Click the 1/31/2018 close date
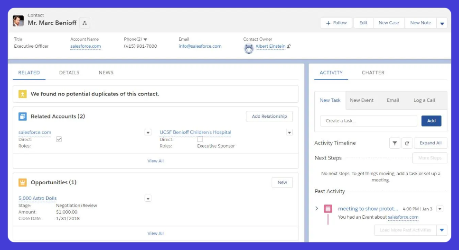 [68, 218]
